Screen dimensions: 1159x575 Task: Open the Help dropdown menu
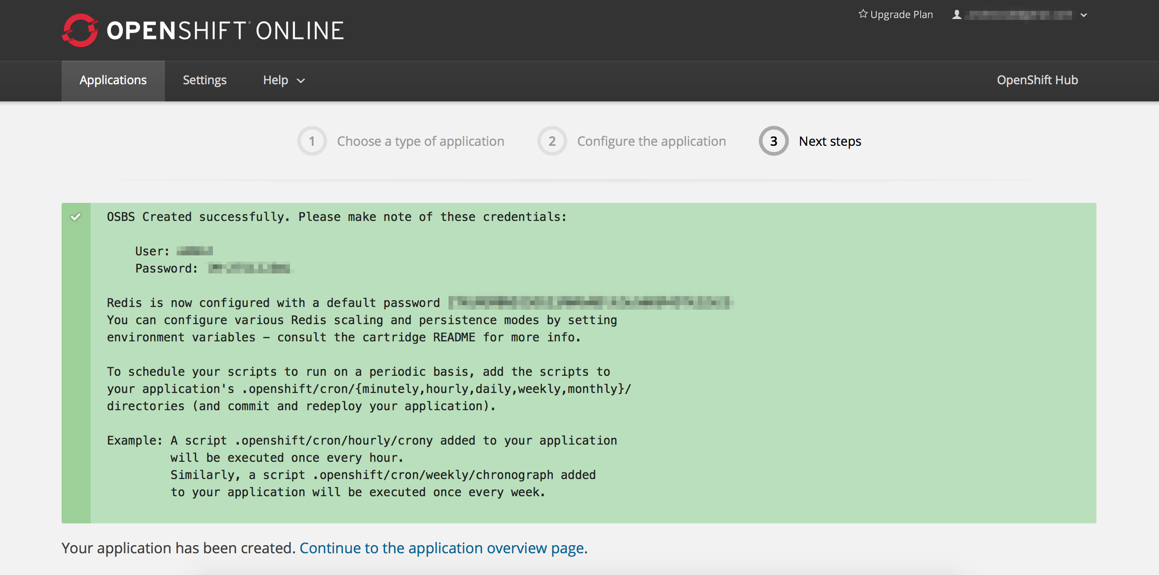tap(275, 80)
